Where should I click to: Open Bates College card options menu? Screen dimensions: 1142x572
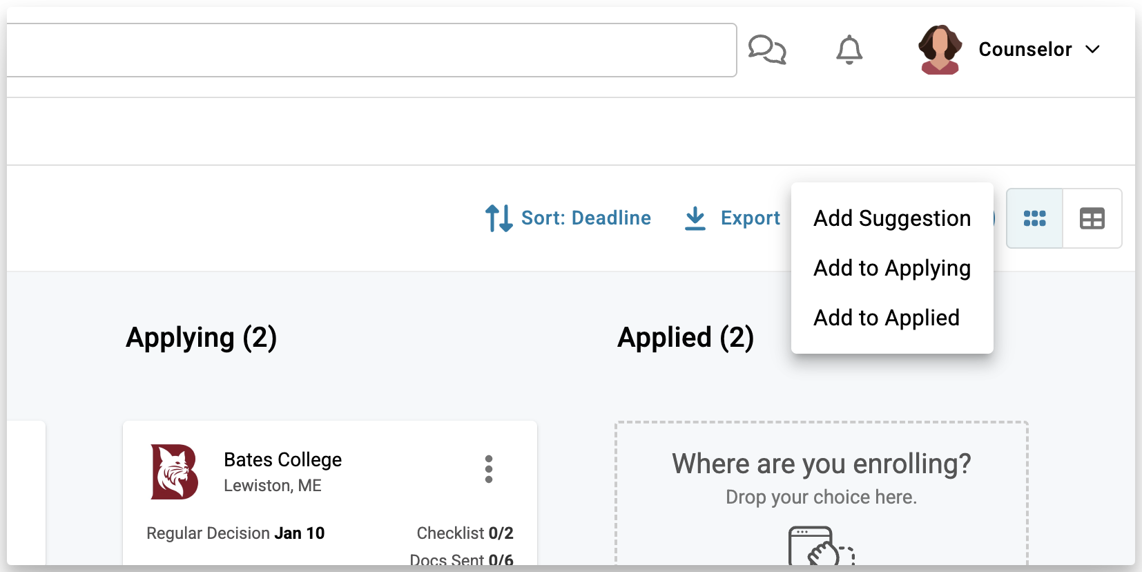coord(489,469)
